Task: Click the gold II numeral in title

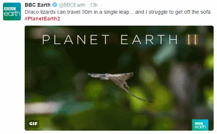Action: pos(192,39)
